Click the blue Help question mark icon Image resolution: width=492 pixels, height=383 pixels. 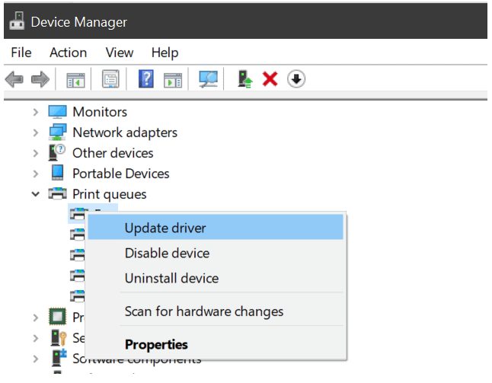click(x=146, y=78)
